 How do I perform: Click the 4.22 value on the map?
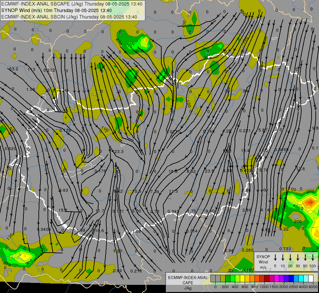(284, 229)
